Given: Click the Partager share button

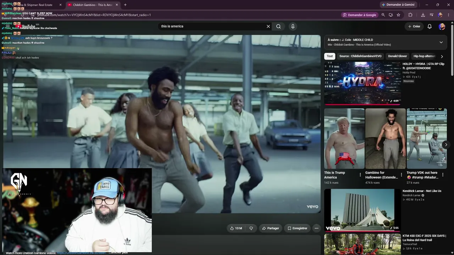Looking at the screenshot, I should click(270, 228).
